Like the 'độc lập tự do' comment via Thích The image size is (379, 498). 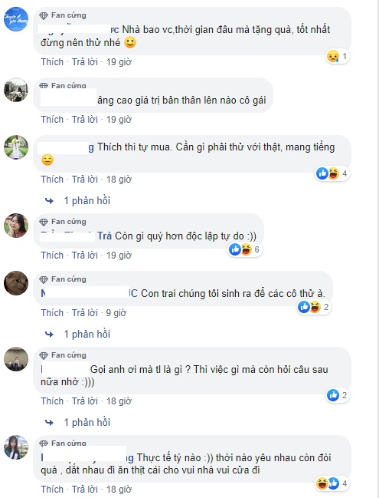(x=52, y=256)
